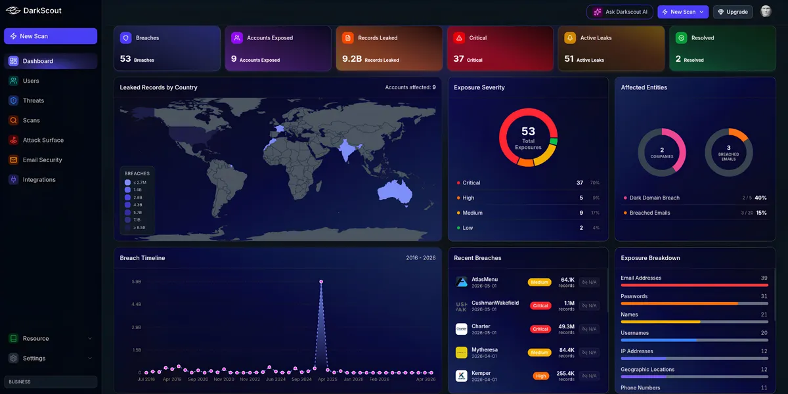The width and height of the screenshot is (788, 394).
Task: Open the Charter breach logo
Action: (462, 329)
